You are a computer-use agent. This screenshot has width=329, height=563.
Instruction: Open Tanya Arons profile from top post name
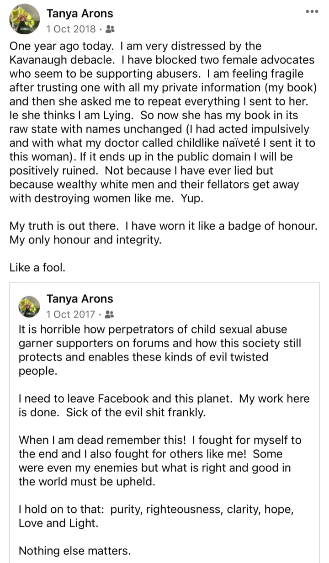[80, 14]
